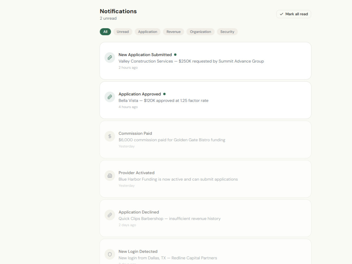Click Yesterday timestamp under Commission Paid
Viewport: 352px width, 264px height.
tap(127, 146)
